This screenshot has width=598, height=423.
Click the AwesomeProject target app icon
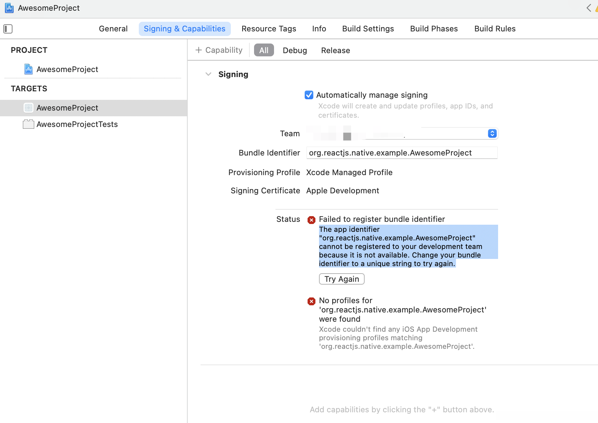point(29,108)
